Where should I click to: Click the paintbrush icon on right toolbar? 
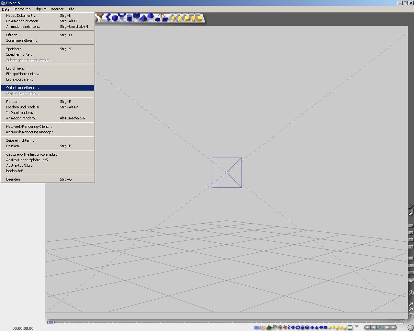(x=411, y=206)
